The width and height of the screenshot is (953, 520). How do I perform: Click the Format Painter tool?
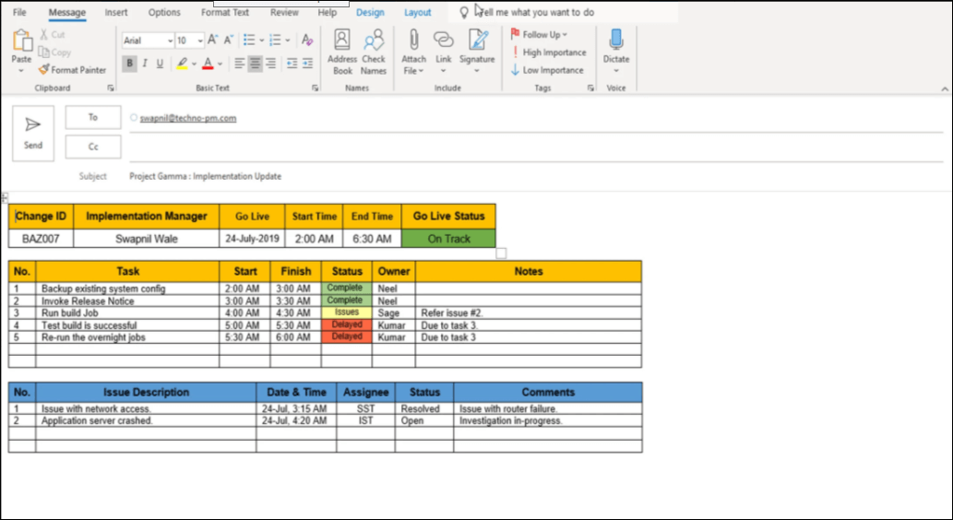(73, 70)
